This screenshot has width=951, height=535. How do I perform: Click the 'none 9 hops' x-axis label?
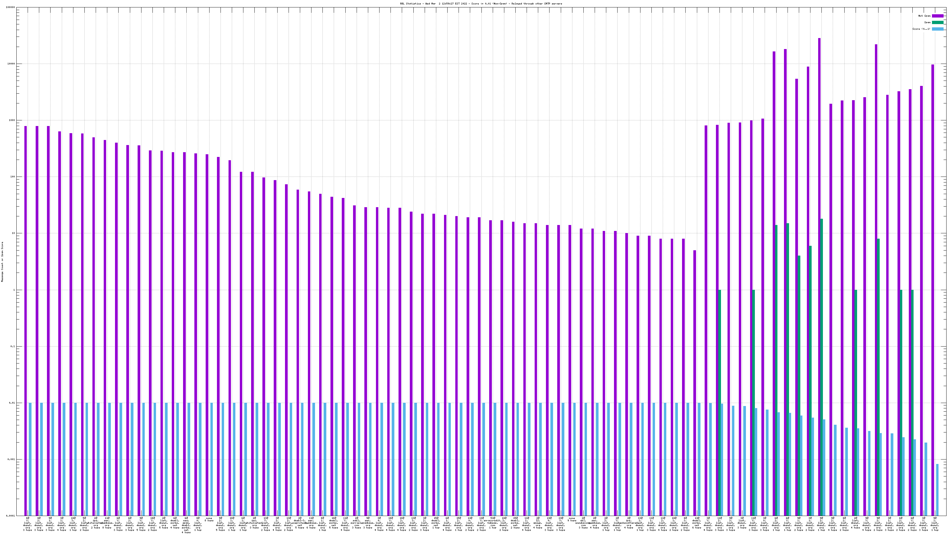coord(571,520)
